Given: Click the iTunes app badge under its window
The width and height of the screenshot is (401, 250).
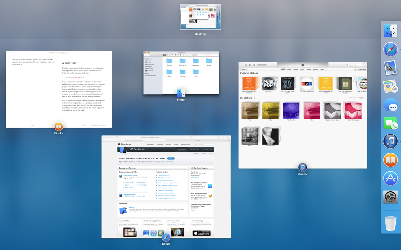Looking at the screenshot, I should [x=303, y=167].
